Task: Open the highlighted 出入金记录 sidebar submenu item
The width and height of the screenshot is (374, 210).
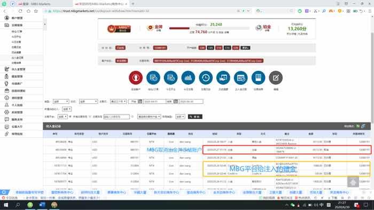Action: click(18, 58)
